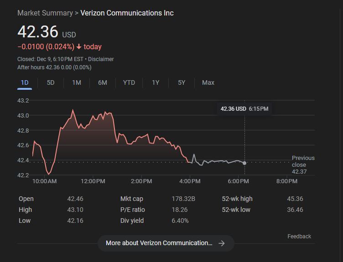343x262 pixels.
Task: Click the Market Summary breadcrumb link
Action: coord(45,13)
